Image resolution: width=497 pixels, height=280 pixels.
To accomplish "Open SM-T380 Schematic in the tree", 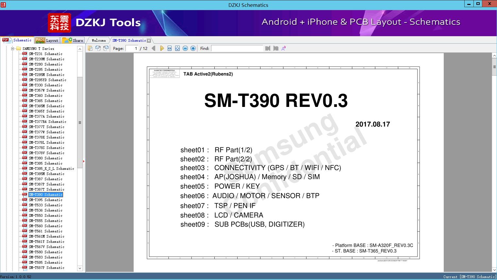I will pyautogui.click(x=45, y=158).
